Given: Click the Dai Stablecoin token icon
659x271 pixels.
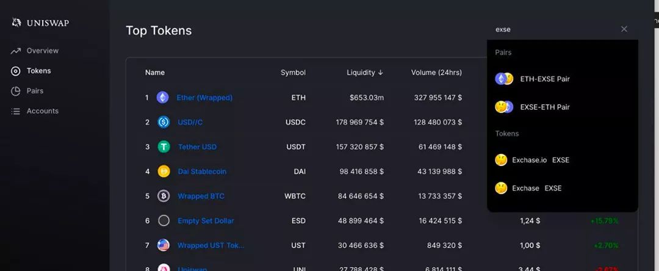Looking at the screenshot, I should click(x=164, y=172).
